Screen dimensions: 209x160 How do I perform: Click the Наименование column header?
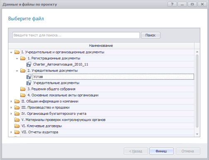point(101,46)
